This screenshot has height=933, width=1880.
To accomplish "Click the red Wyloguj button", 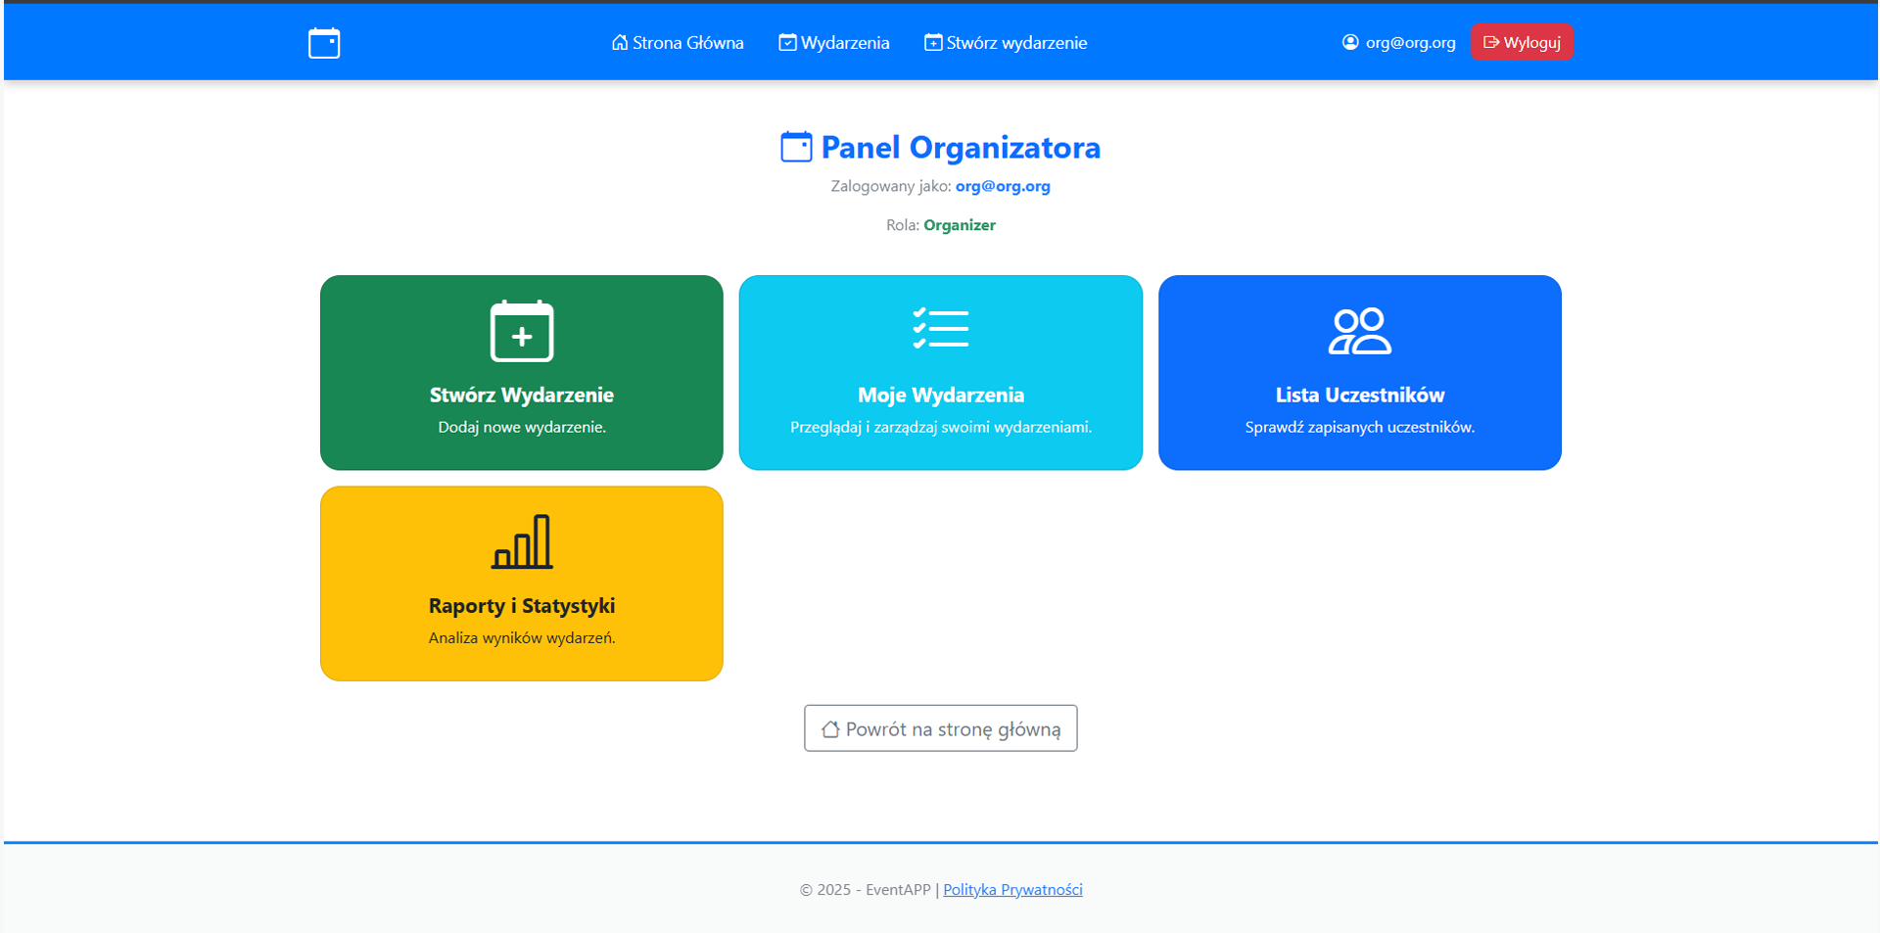I will (x=1522, y=42).
